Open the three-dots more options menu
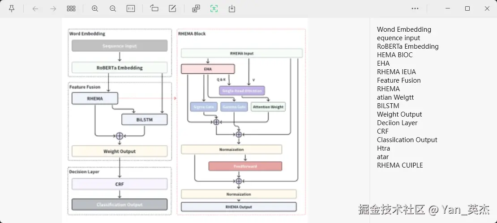This screenshot has height=223, width=497. [415, 8]
